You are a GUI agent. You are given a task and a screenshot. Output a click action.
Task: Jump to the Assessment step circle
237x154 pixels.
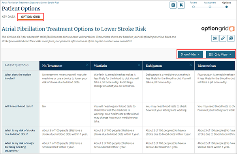[x=210, y=7]
